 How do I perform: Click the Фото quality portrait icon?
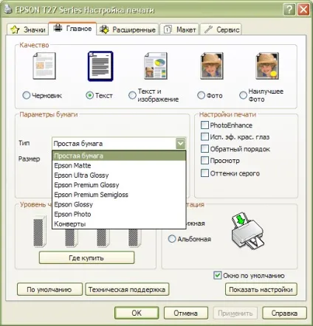coord(212,66)
